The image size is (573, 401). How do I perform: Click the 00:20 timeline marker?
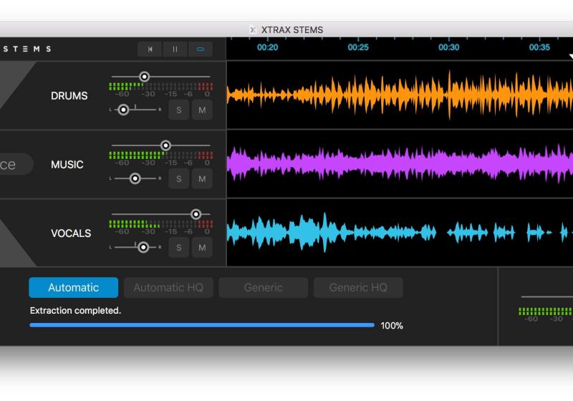click(x=267, y=47)
